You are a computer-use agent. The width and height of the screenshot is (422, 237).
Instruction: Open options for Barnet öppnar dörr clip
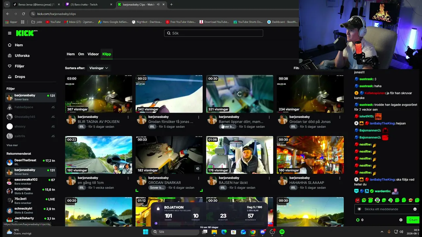click(x=269, y=117)
